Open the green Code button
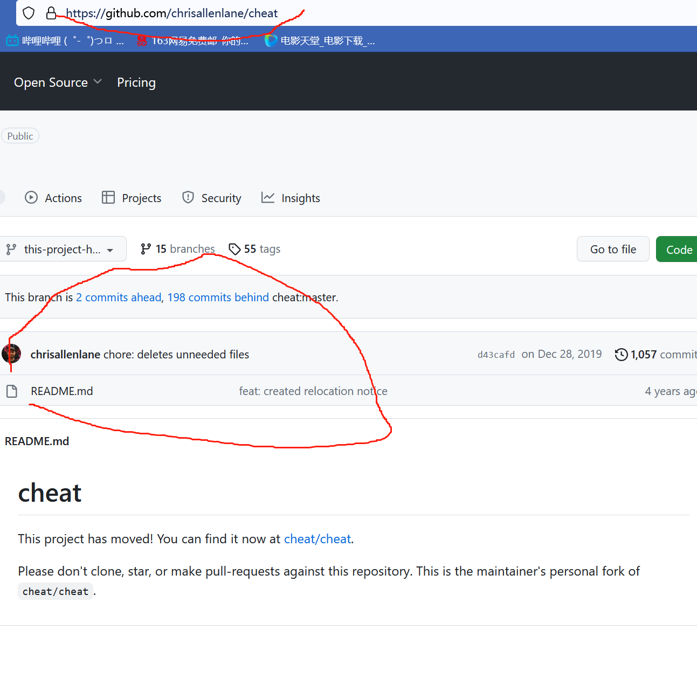 pos(677,249)
